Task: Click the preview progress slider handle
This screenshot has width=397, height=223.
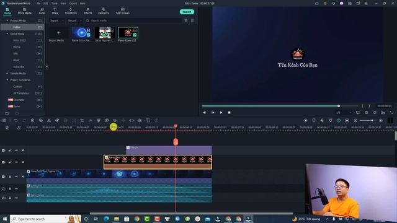Action: (x=339, y=106)
